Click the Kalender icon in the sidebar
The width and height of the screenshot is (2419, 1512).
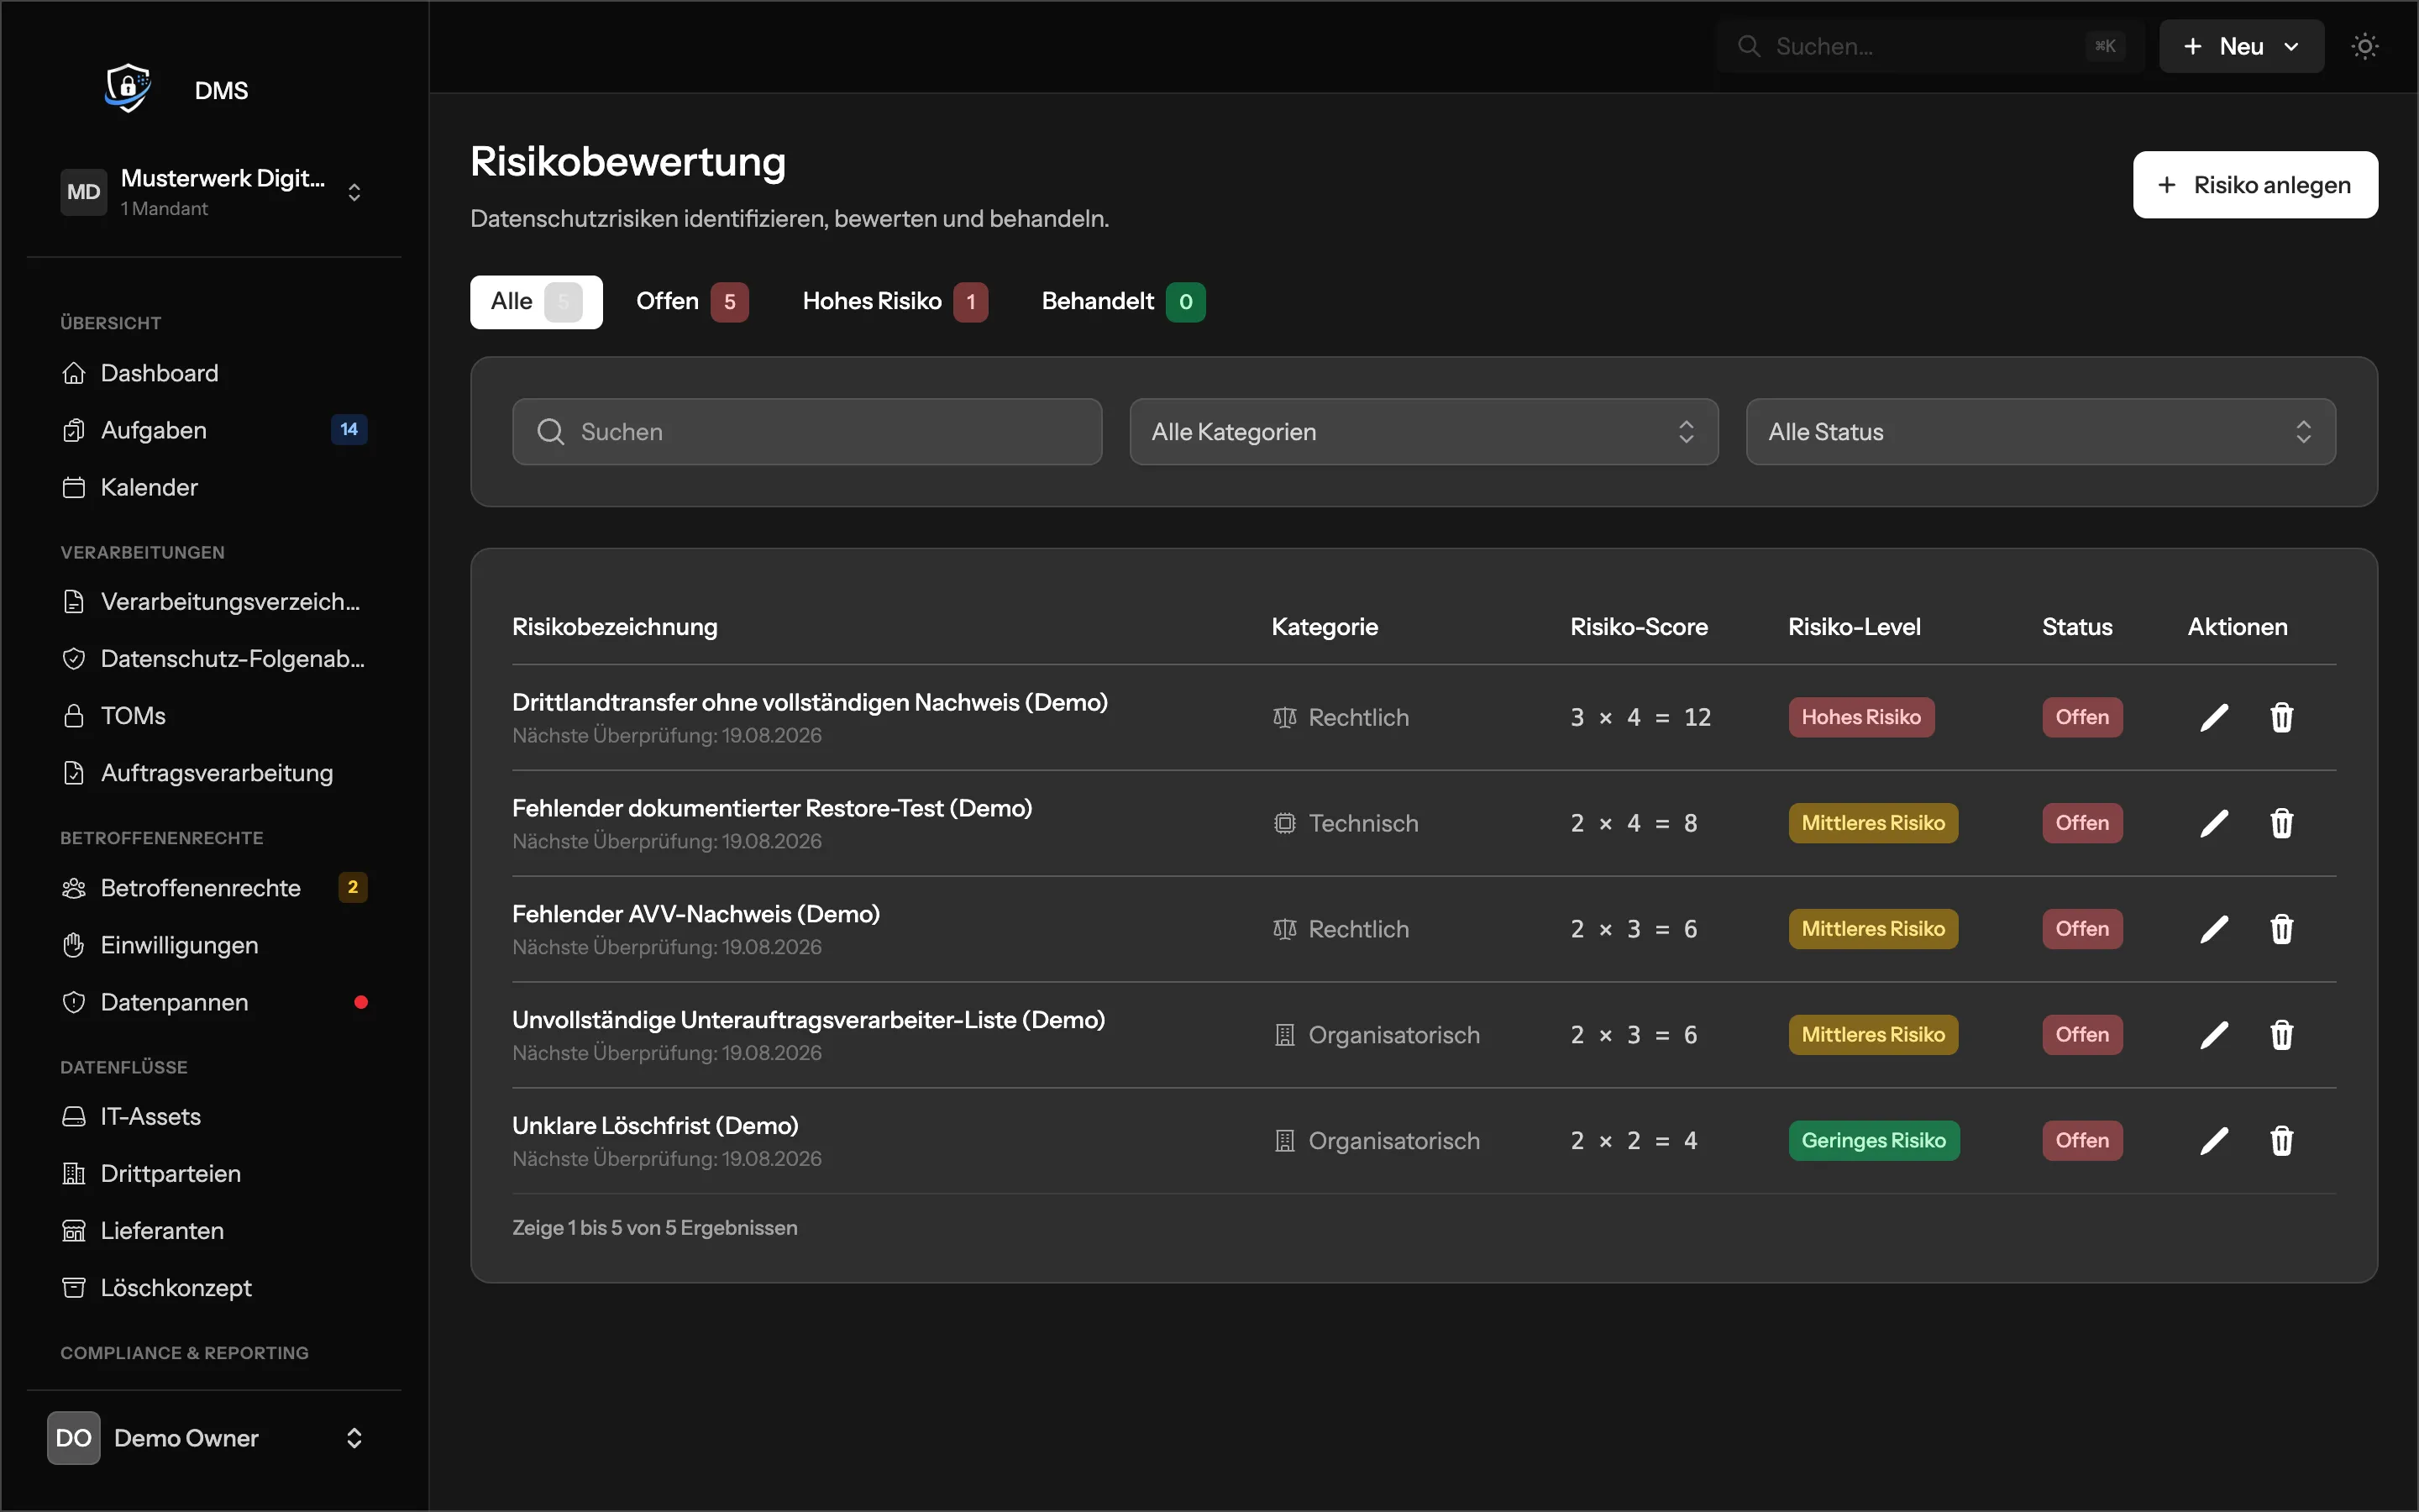coord(74,487)
